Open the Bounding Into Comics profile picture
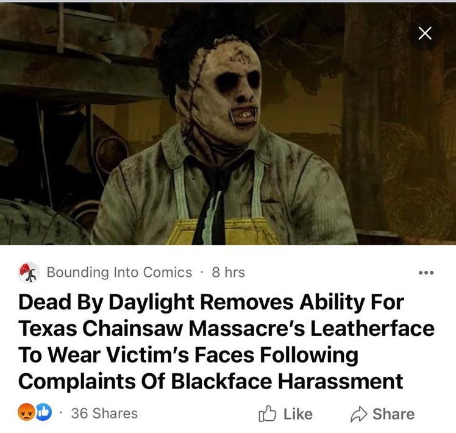Image resolution: width=456 pixels, height=433 pixels. 29,273
